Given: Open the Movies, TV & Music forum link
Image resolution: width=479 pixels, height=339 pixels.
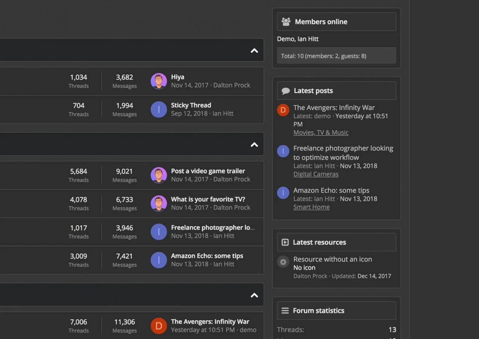Looking at the screenshot, I should point(321,132).
